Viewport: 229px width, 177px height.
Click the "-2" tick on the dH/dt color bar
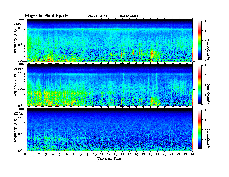tap(205, 21)
